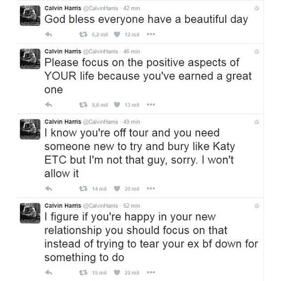281x281 pixels.
Task: Like the "Please focus on the positive" tweet
Action: tap(117, 105)
